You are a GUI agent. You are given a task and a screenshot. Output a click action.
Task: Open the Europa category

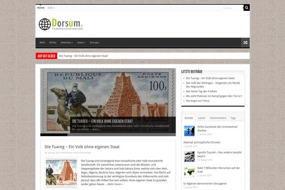(x=95, y=43)
